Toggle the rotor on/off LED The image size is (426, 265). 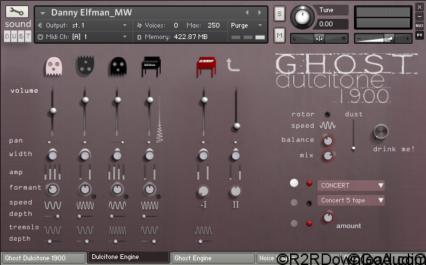pos(327,114)
